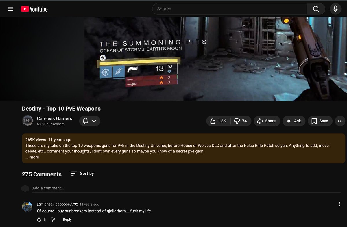Open the @michealj.caboose7792 username link

tap(58, 204)
